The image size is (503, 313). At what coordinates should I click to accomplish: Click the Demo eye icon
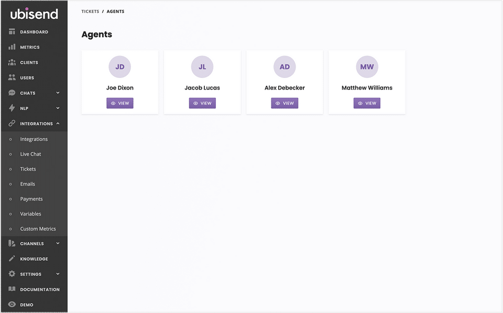[12, 304]
